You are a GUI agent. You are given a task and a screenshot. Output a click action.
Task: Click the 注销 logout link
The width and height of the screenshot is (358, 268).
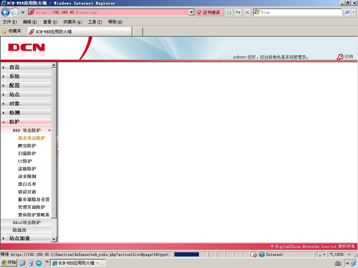[x=349, y=57]
